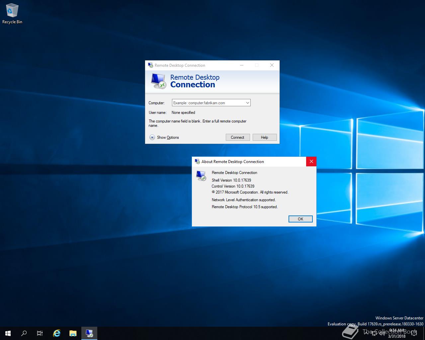Click the 'Windows Server Datacenter' desktop watermark text

pyautogui.click(x=399, y=318)
